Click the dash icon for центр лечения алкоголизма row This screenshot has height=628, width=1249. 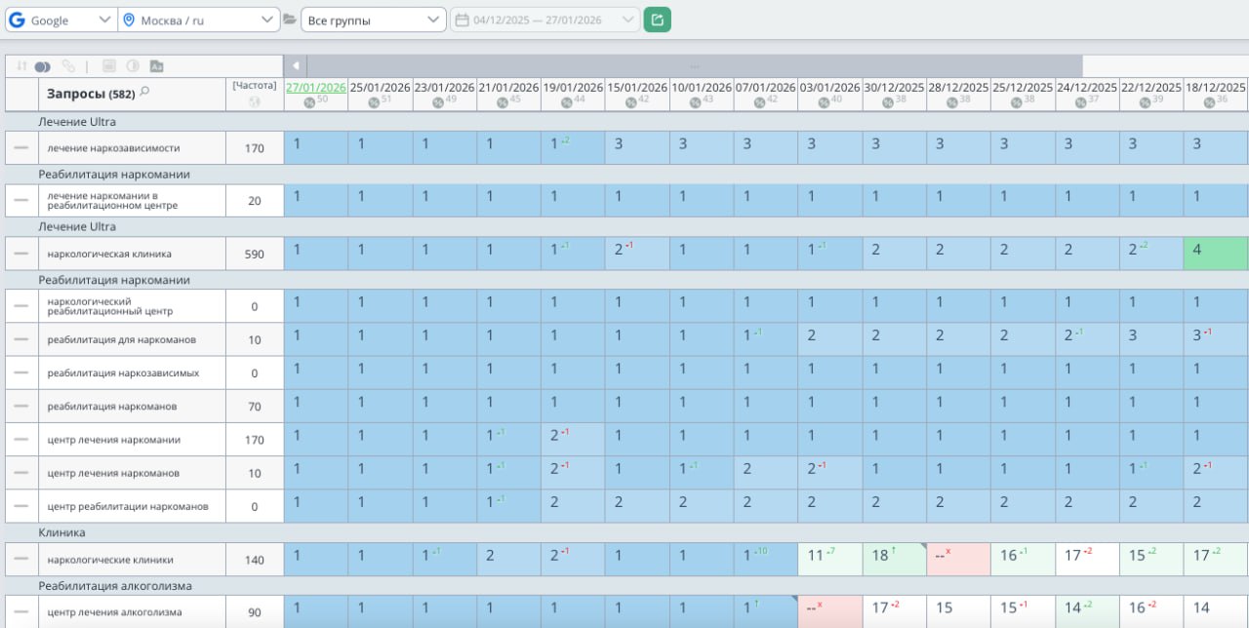tap(21, 612)
